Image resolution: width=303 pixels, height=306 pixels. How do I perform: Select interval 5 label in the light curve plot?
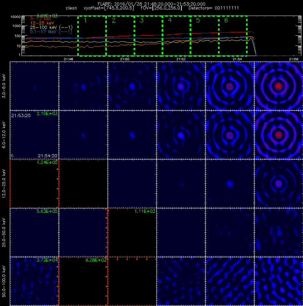coord(198,20)
